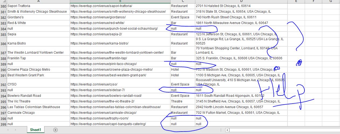Click the next sheet navigation arrow
This screenshot has width=340, height=134.
point(15,130)
